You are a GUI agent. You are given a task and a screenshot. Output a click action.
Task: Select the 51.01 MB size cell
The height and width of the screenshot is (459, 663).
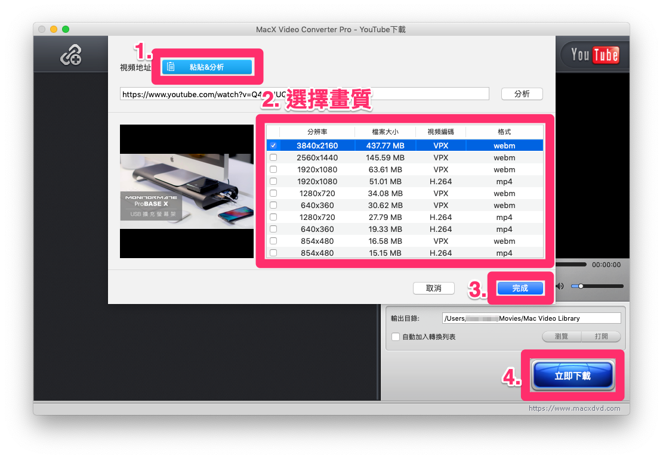click(385, 181)
